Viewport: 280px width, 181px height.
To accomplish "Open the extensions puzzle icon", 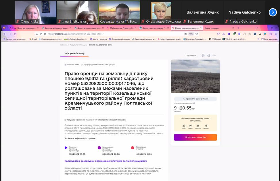I will [x=271, y=34].
